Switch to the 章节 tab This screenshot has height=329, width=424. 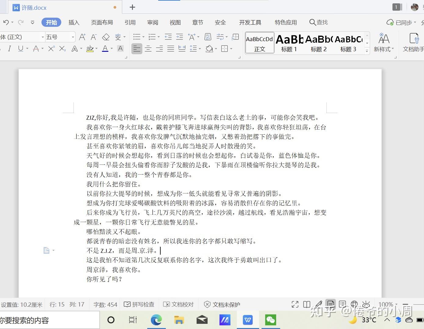click(x=198, y=22)
